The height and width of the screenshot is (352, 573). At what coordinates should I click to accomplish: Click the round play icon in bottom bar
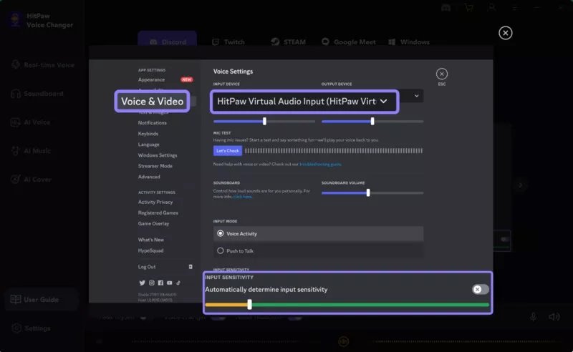coord(343,341)
